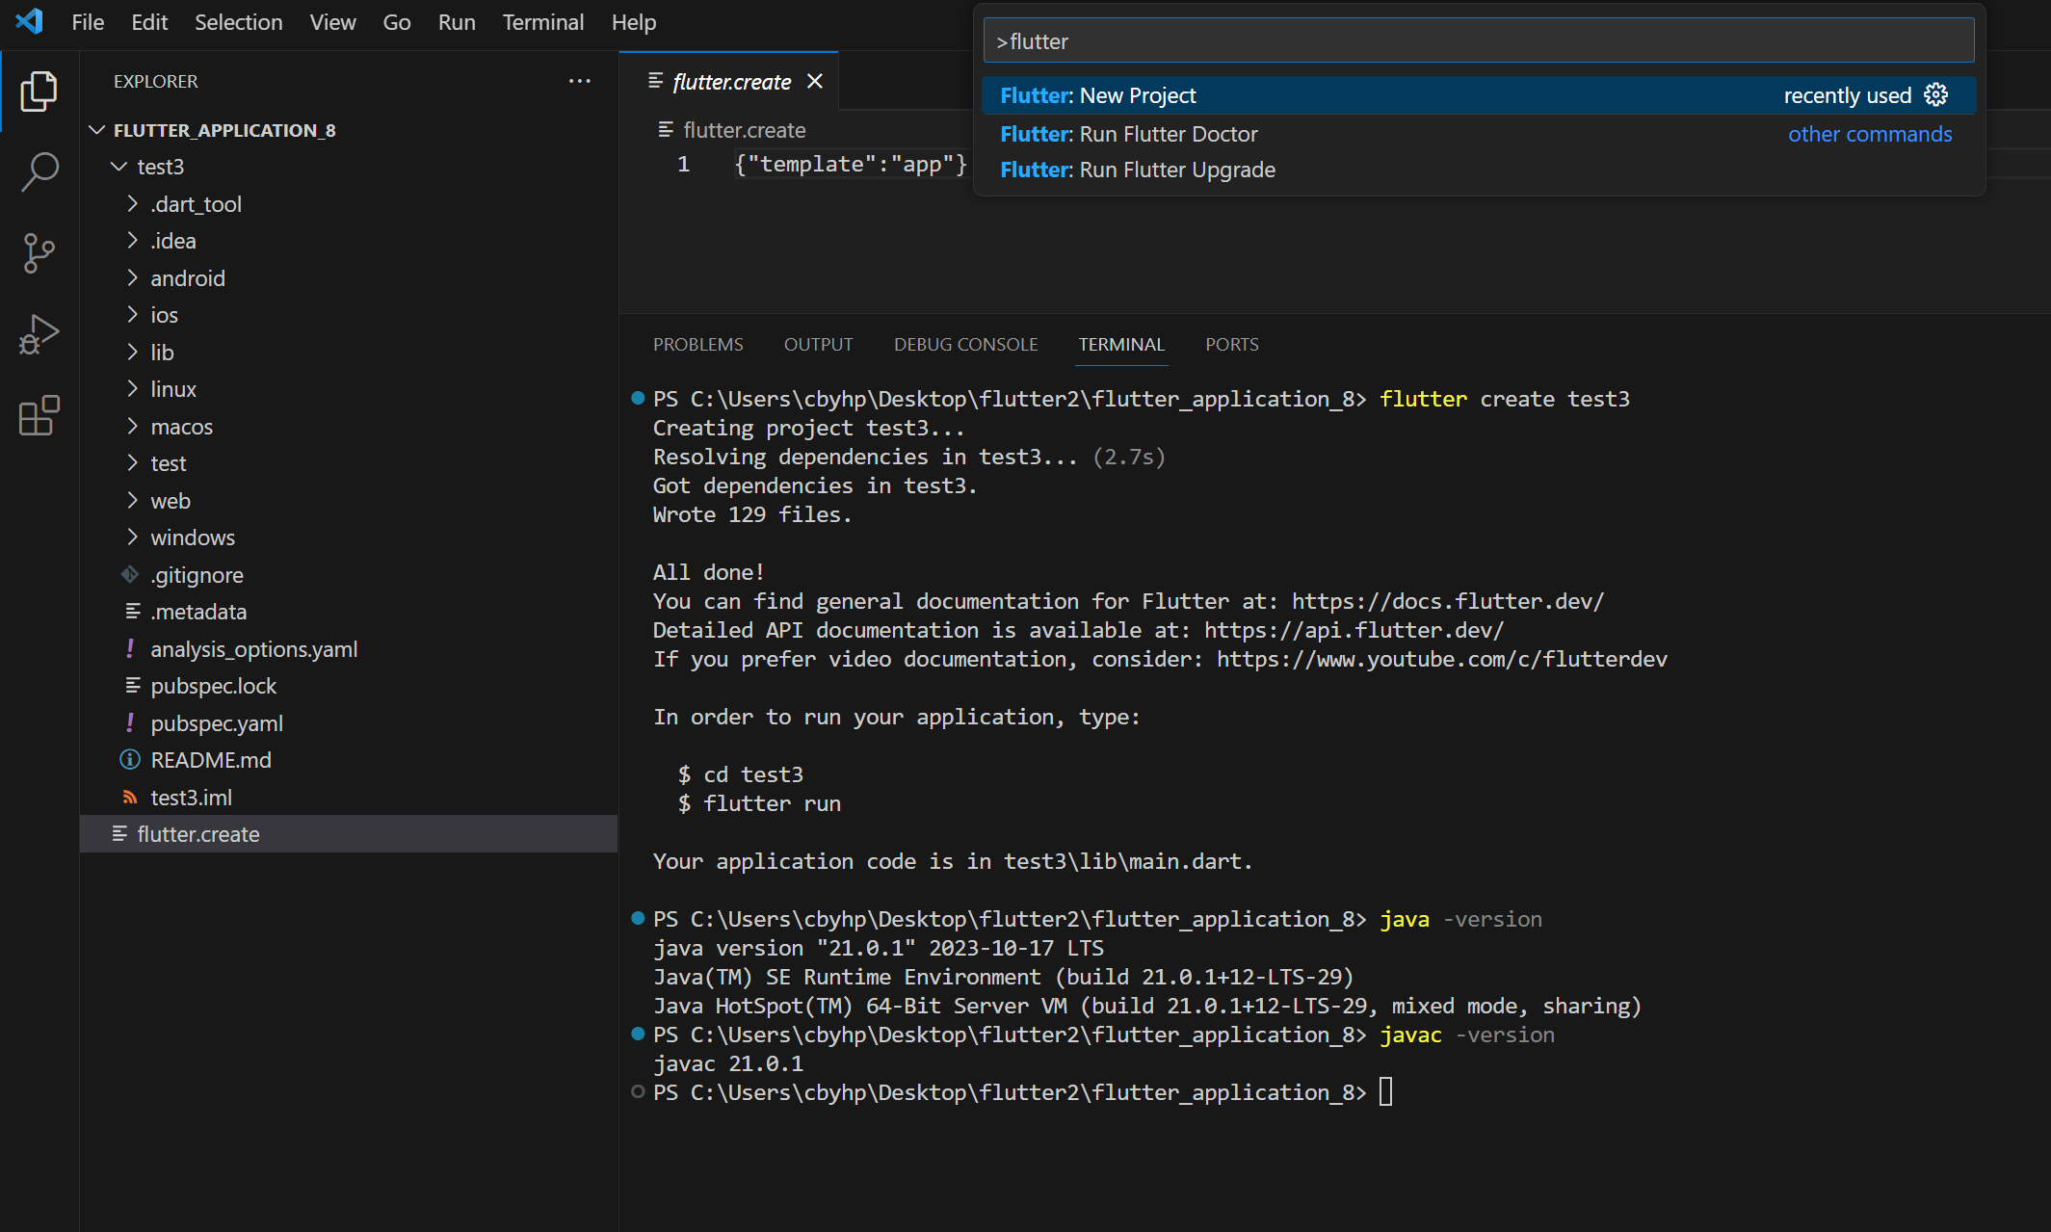Expand the lib folder

[132, 352]
